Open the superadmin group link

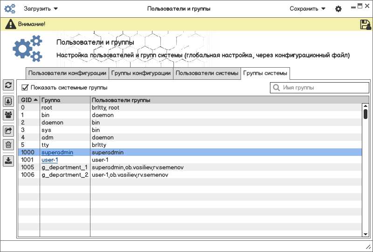(57, 153)
